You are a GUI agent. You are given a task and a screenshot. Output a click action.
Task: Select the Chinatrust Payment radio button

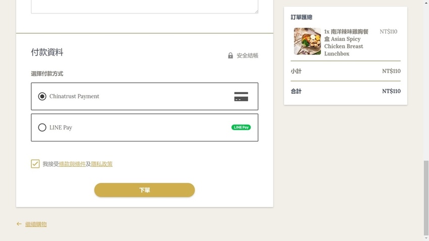(42, 96)
